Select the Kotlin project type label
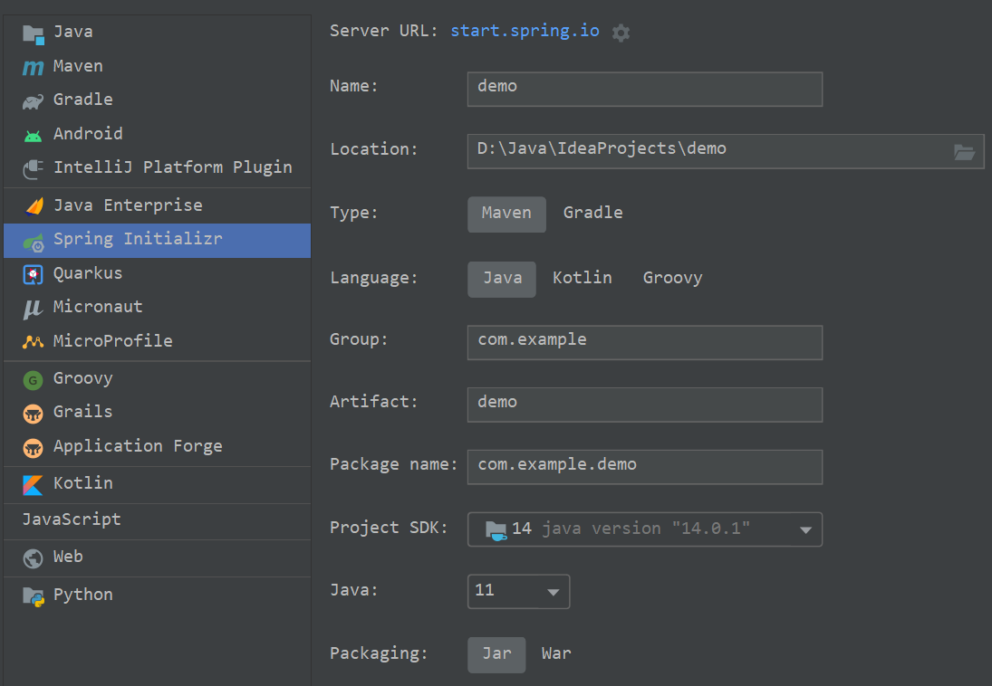The image size is (992, 686). pos(82,483)
